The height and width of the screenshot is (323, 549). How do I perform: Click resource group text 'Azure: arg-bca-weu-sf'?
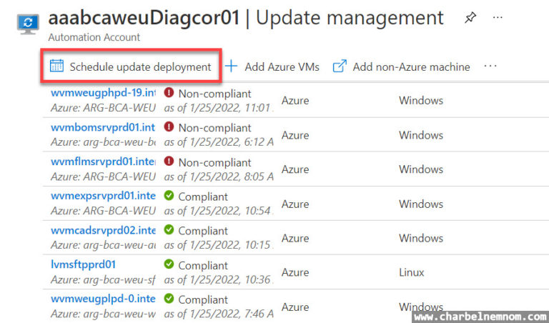pos(103,279)
